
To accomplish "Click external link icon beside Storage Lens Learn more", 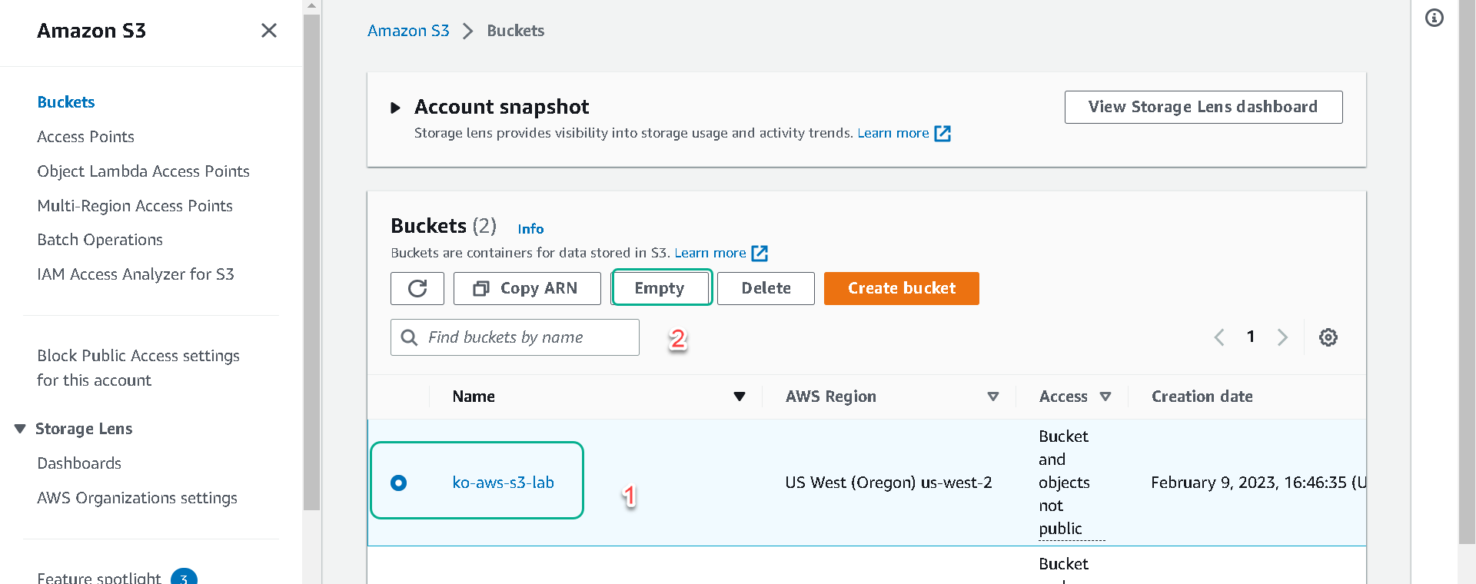I will [942, 134].
